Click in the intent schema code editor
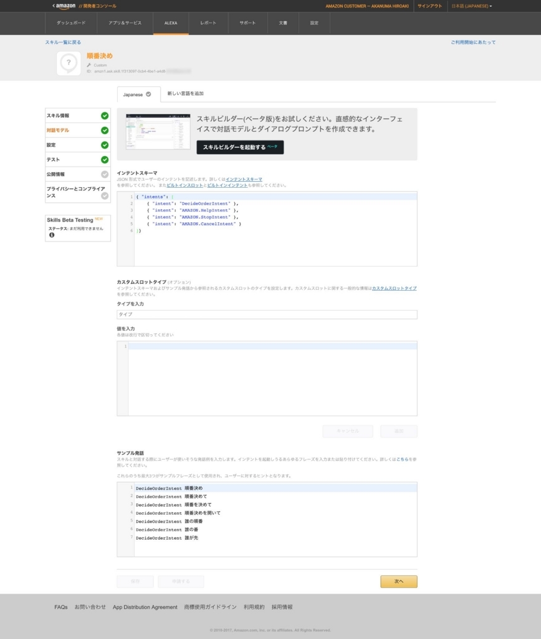Image resolution: width=541 pixels, height=639 pixels. [x=267, y=229]
